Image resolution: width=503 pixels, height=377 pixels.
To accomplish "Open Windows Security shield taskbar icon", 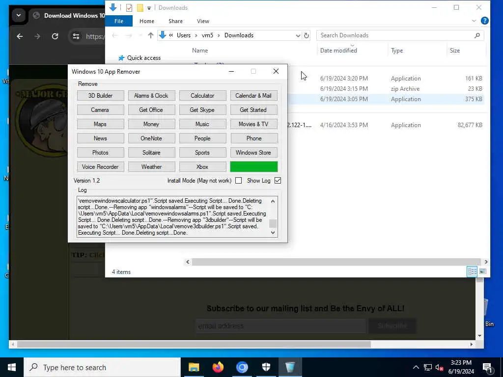I will [266, 367].
